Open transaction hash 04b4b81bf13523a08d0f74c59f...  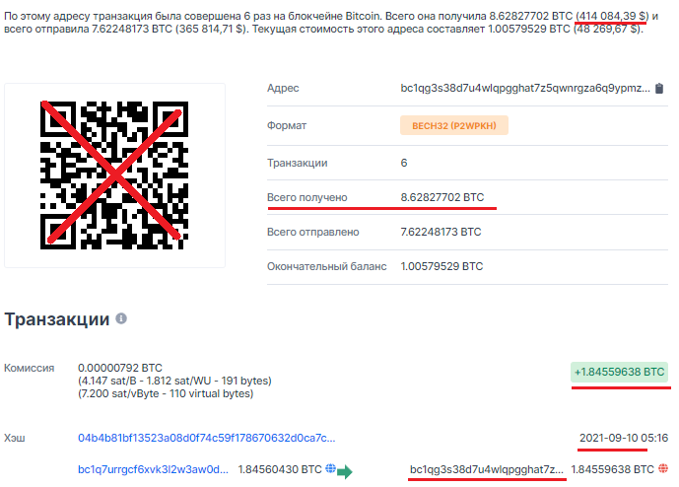click(207, 438)
